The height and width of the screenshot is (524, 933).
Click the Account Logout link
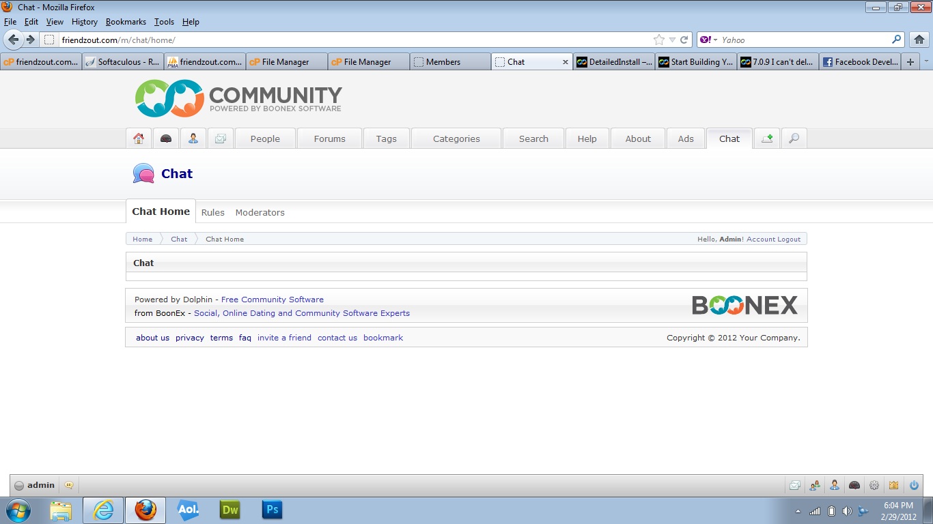pos(773,239)
